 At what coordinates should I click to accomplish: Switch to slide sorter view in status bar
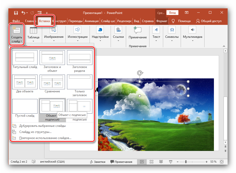point(151,162)
